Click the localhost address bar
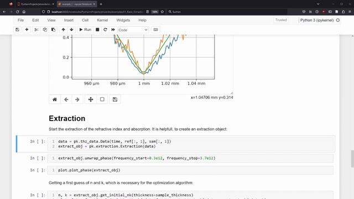Viewport: 354px width, 199px height. (97, 12)
